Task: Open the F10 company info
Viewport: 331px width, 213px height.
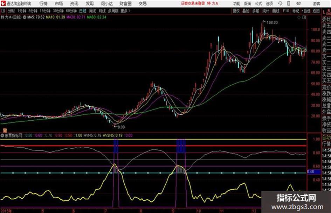Action: (286, 11)
